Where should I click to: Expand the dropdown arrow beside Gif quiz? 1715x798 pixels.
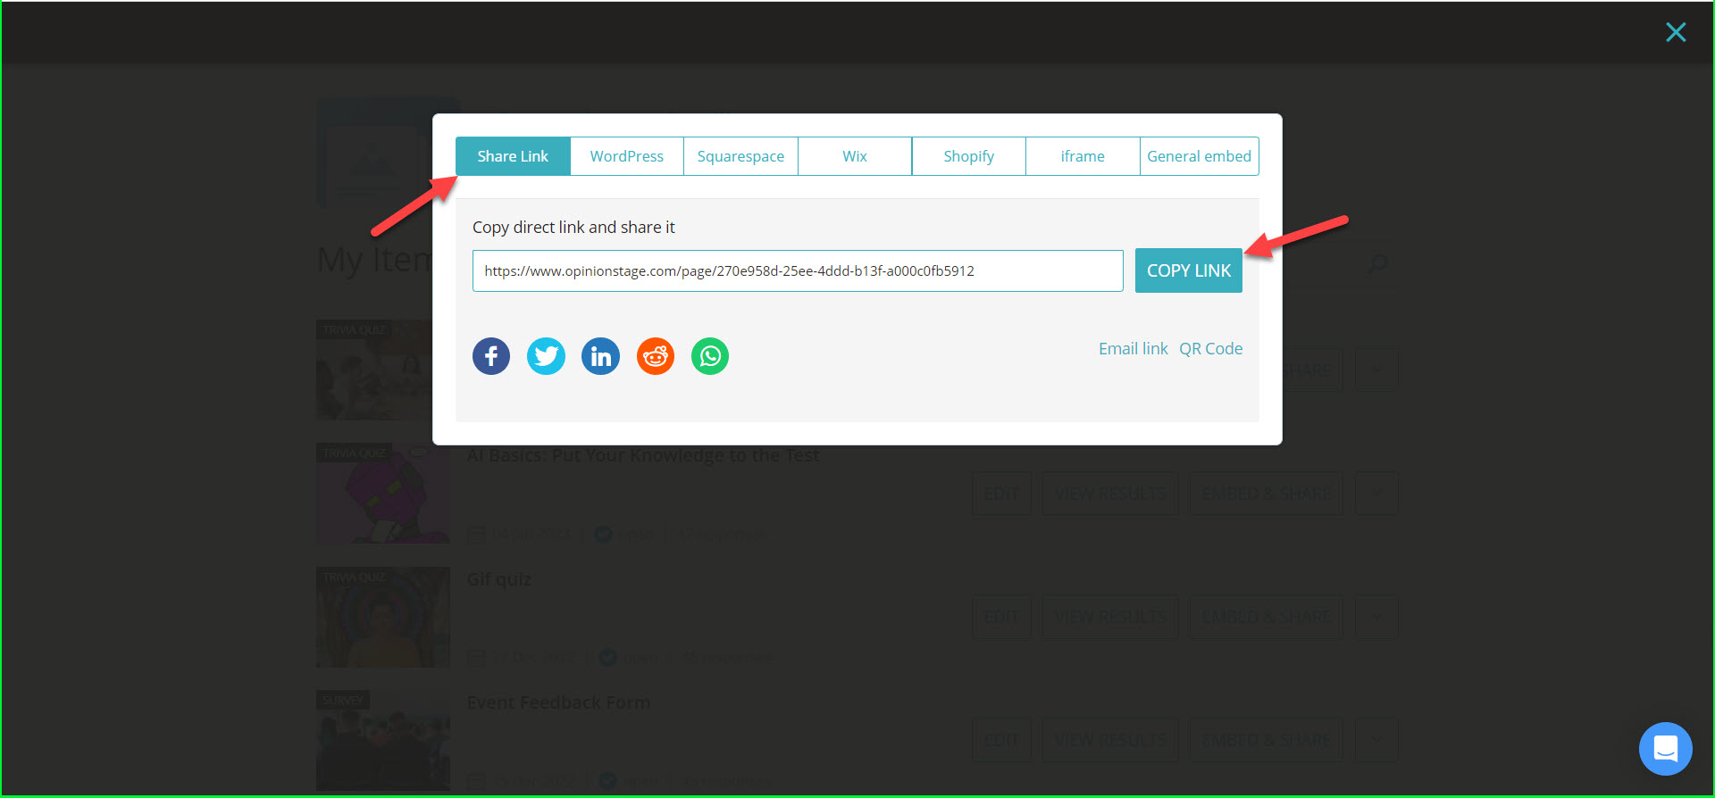point(1376,617)
